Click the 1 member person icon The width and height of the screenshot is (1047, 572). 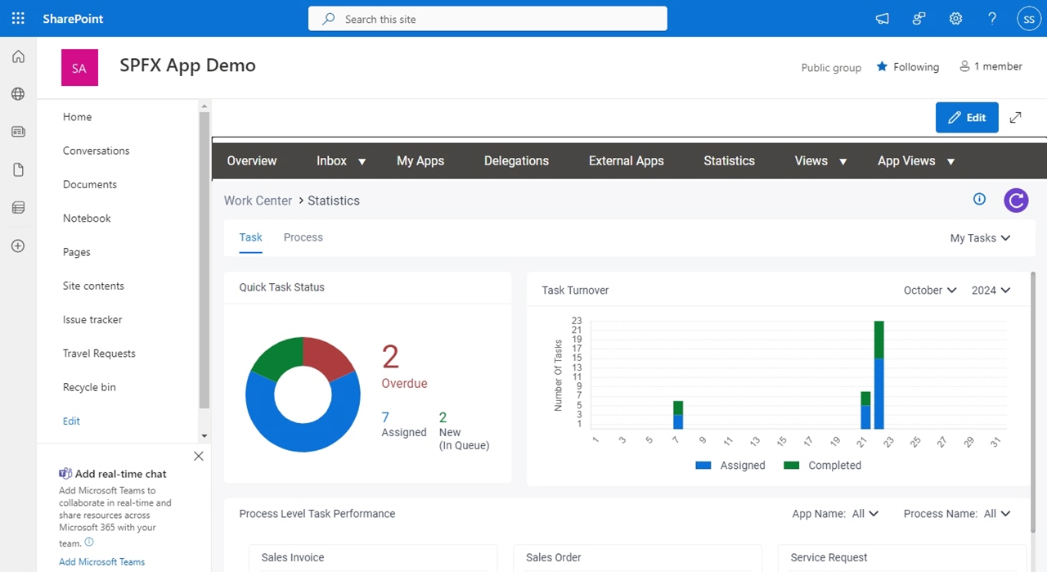964,66
